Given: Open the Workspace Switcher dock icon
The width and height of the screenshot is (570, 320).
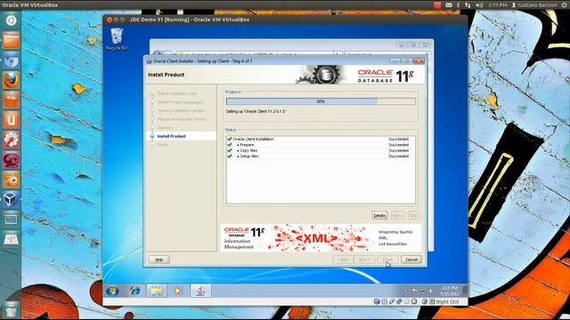Looking at the screenshot, I should pos(11,220).
